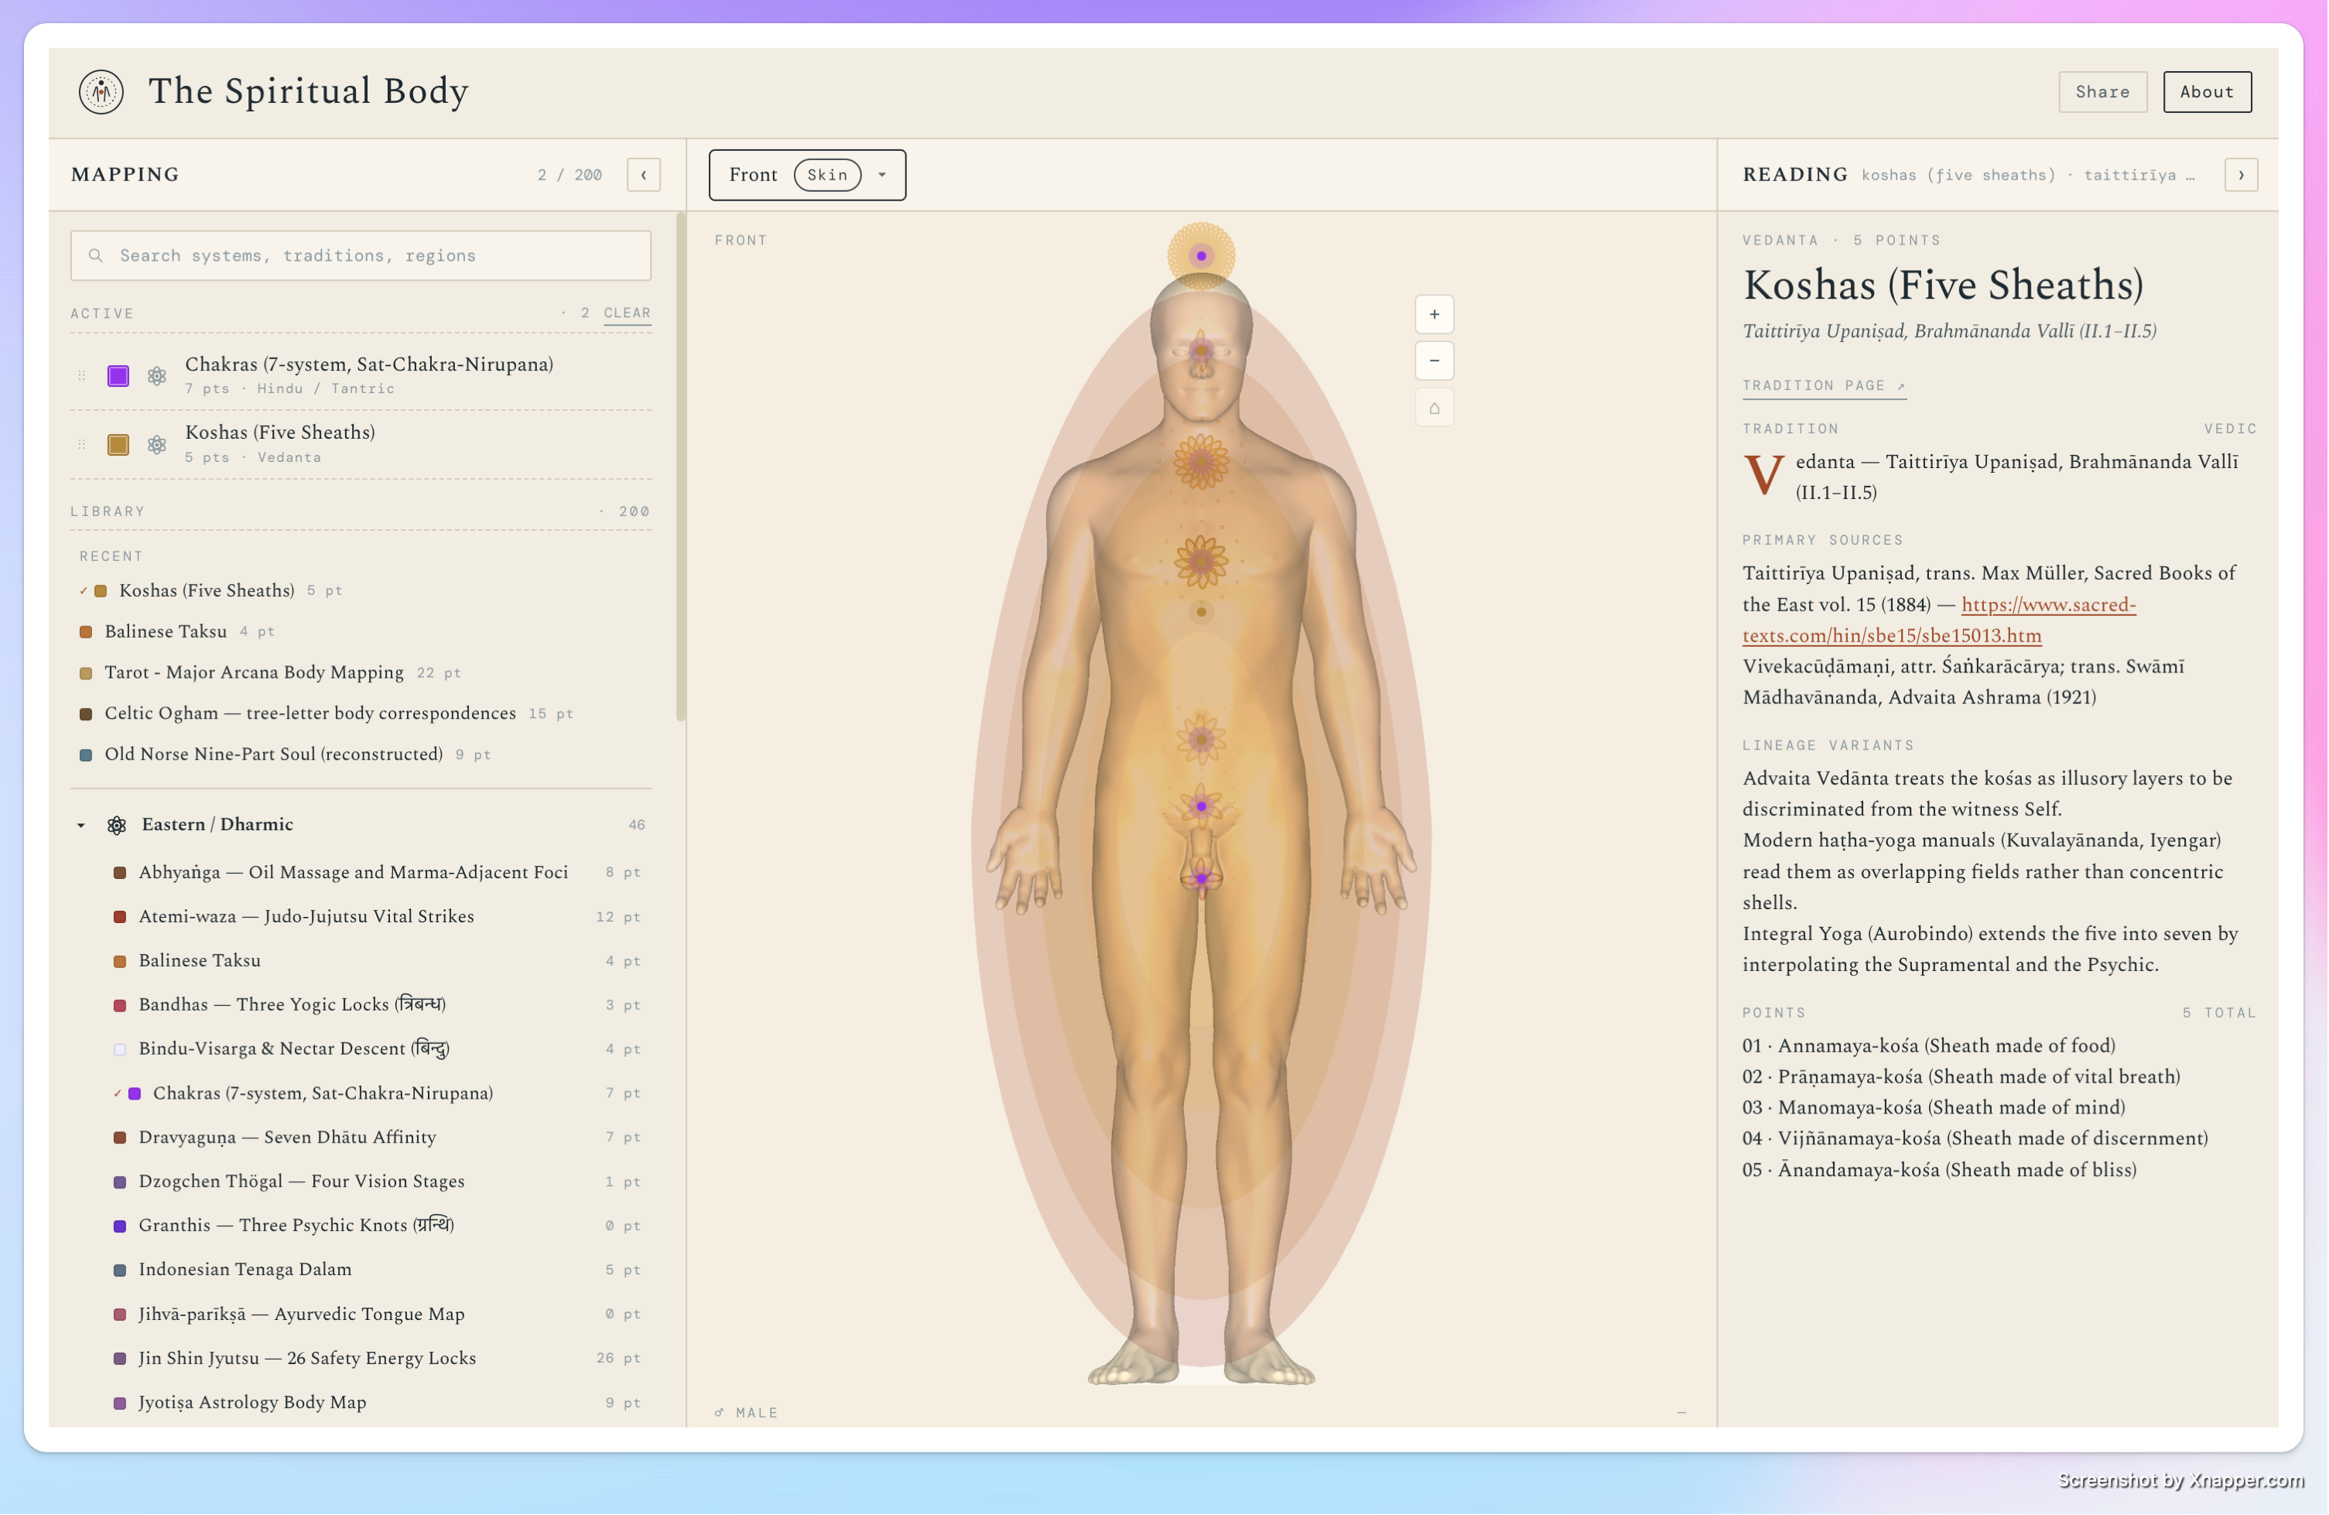Change the golden Koshas color swatch
This screenshot has width=2329, height=1515.
click(118, 446)
